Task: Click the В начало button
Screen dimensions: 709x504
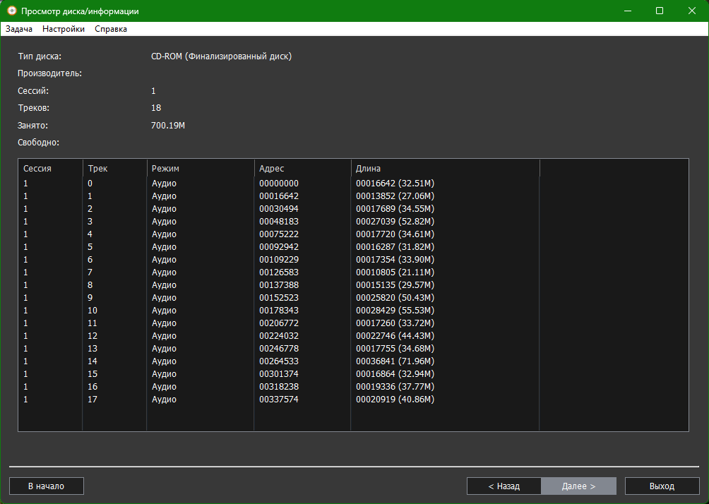Action: coord(46,486)
